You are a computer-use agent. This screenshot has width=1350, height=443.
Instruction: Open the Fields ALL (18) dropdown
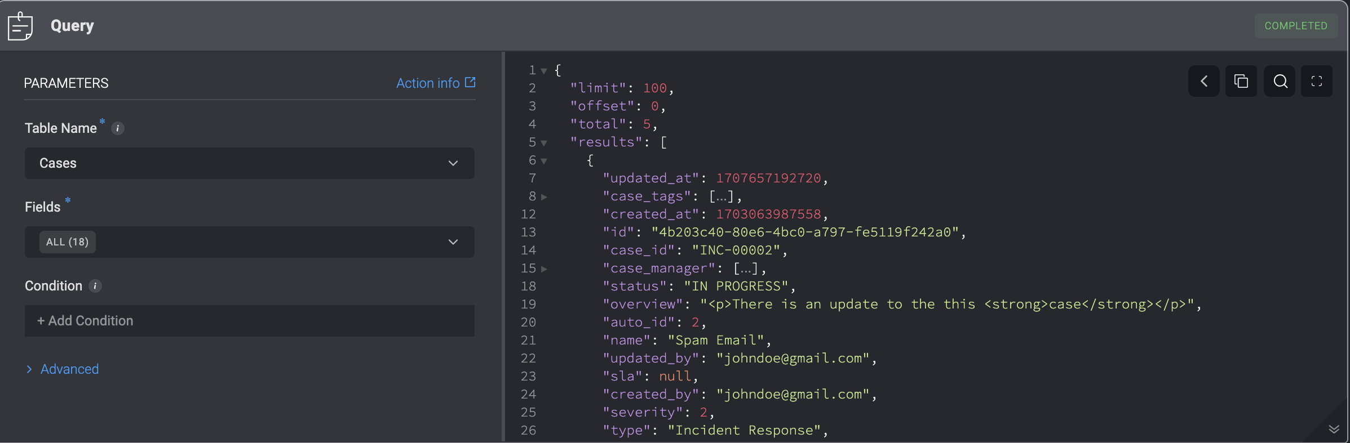point(250,242)
